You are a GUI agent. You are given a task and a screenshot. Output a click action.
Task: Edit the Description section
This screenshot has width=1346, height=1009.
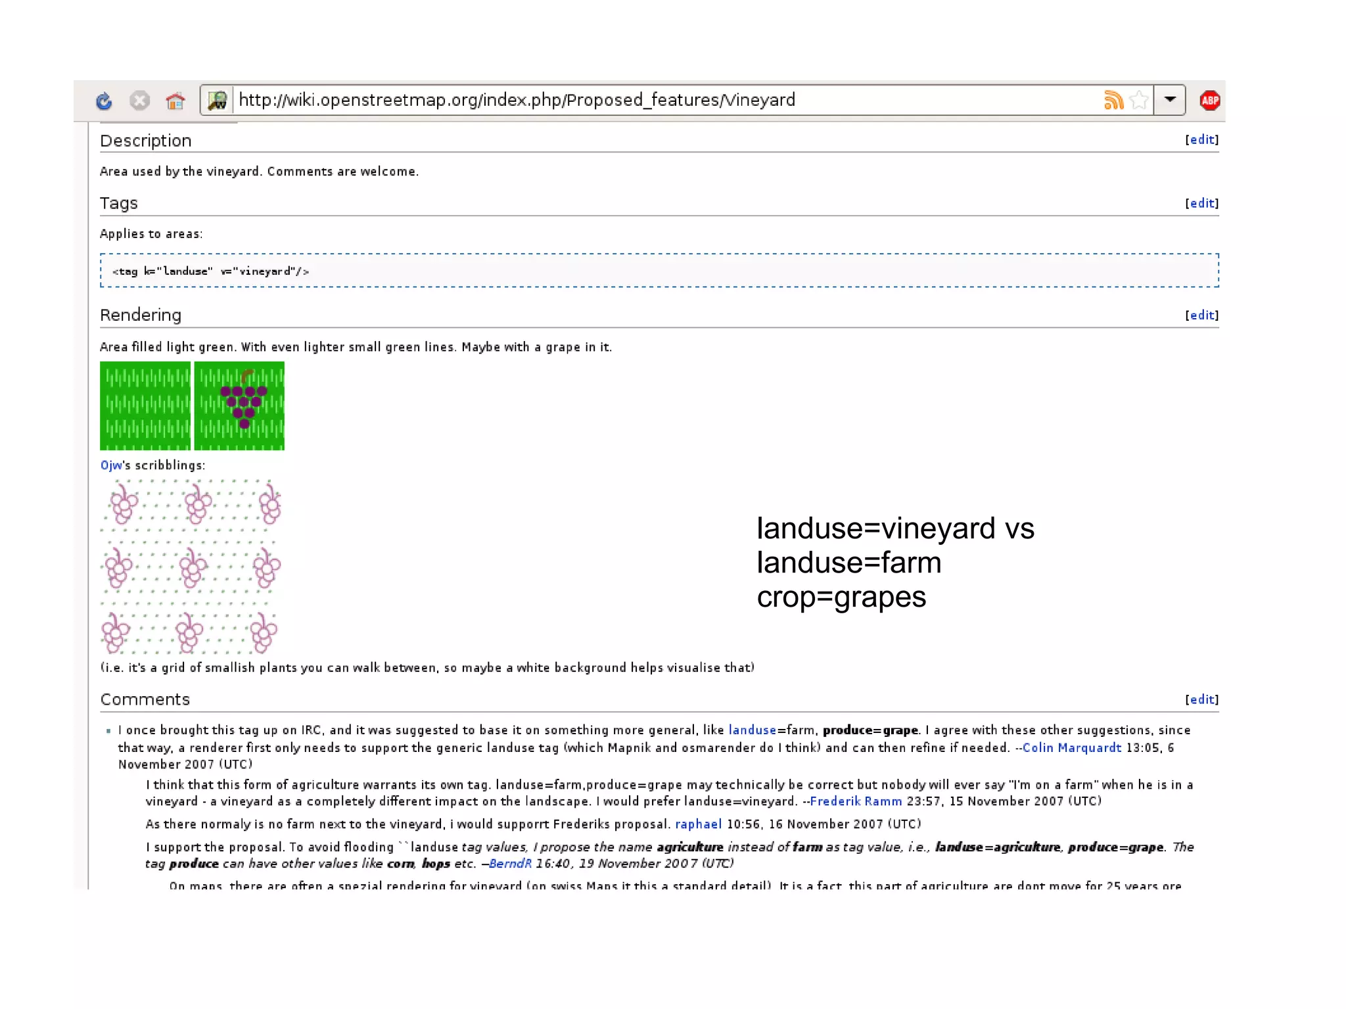tap(1201, 139)
